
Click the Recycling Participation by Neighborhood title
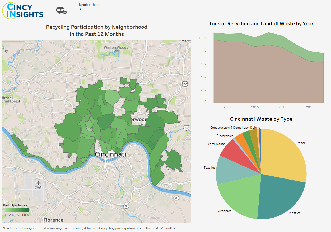pyautogui.click(x=97, y=30)
